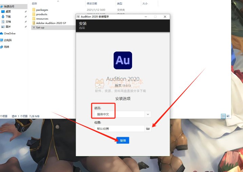The image size is (243, 172).
Task: Click the pin icon beside 图片
Action: 25,27
